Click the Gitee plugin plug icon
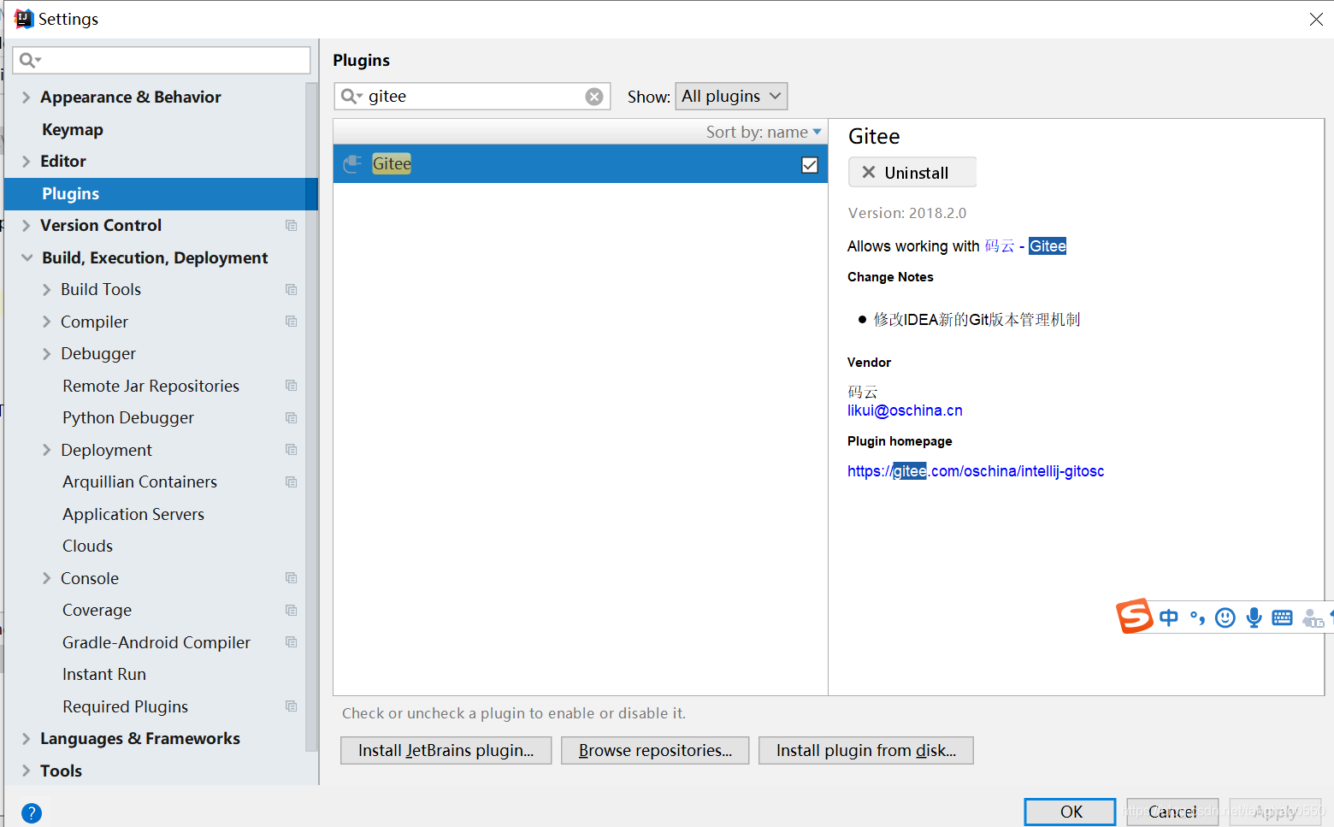The height and width of the screenshot is (827, 1334). click(x=352, y=163)
